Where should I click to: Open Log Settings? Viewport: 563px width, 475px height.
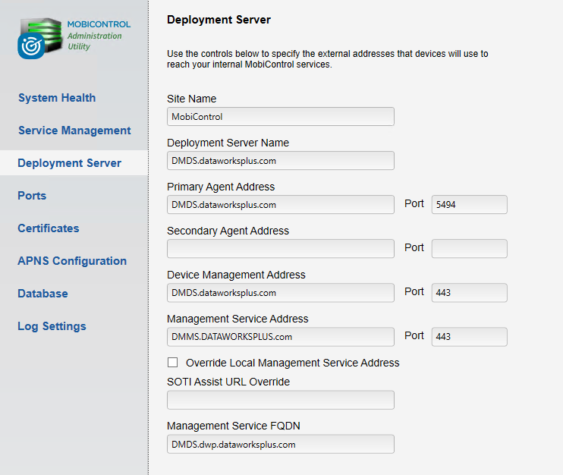tap(52, 326)
